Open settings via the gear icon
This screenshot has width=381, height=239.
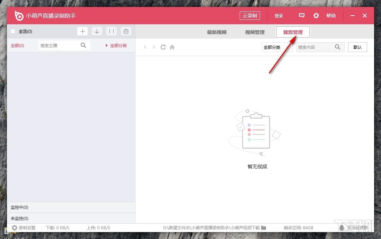point(316,16)
